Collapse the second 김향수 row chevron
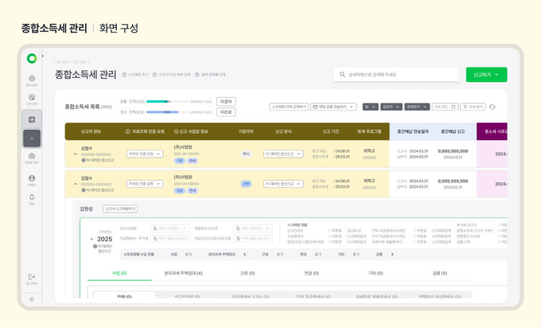 (76, 184)
